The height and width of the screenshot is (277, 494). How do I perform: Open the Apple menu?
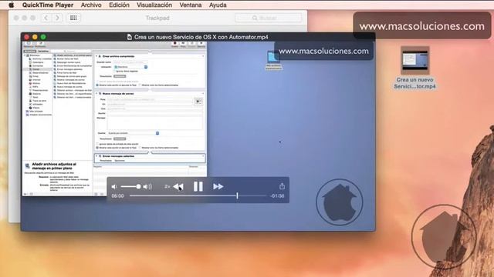[x=12, y=5]
